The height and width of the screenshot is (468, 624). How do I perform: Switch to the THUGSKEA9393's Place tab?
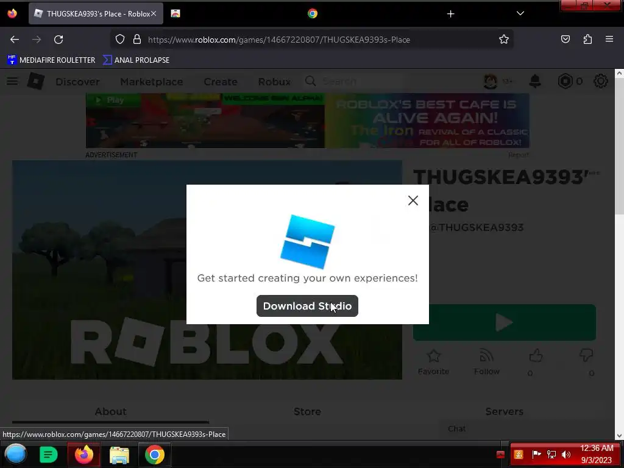[x=96, y=13]
